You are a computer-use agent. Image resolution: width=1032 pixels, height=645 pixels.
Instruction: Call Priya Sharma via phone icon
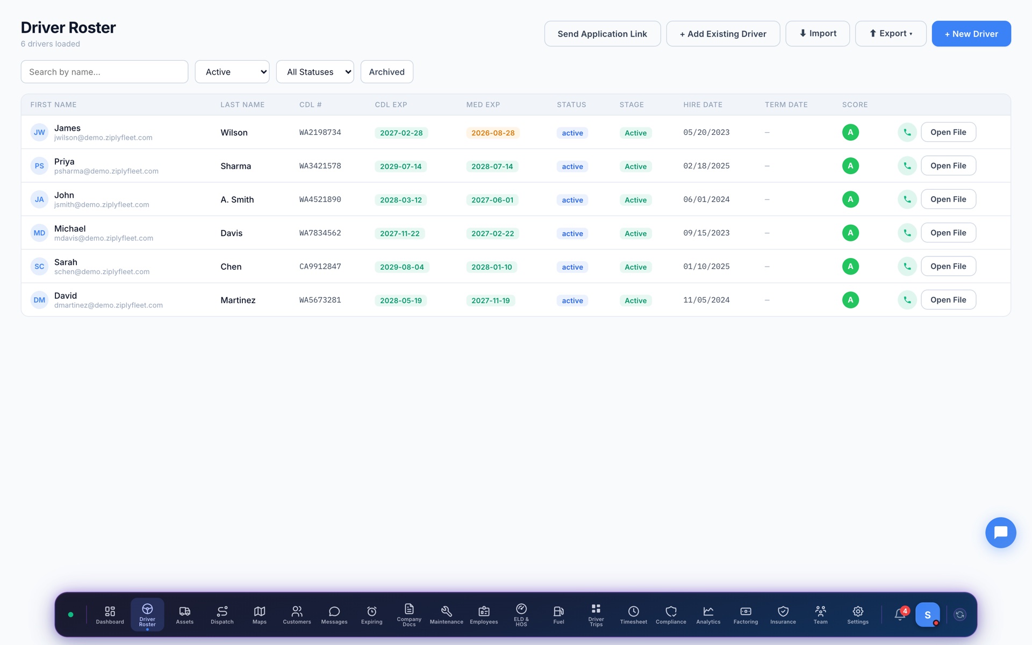(x=907, y=166)
